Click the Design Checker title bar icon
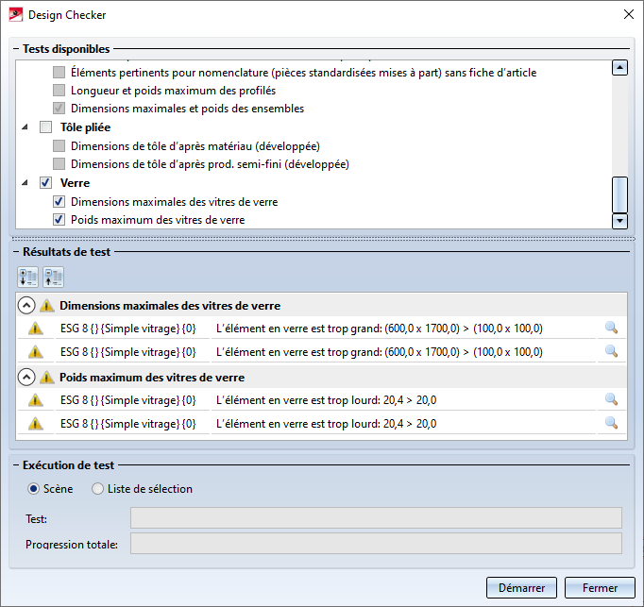This screenshot has height=607, width=644. pos(16,15)
